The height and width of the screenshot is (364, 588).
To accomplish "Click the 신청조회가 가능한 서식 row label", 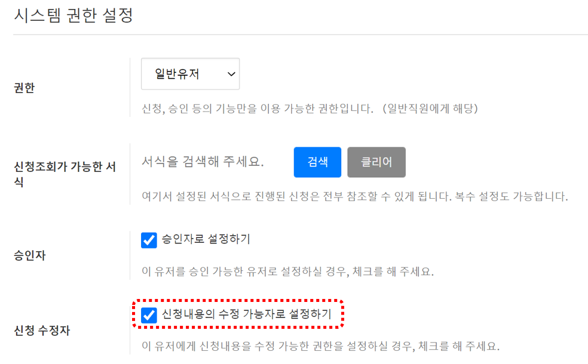I will pyautogui.click(x=65, y=174).
